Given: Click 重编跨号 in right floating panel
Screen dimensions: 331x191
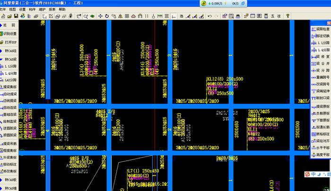Looking at the screenshot, I should coord(321,77).
